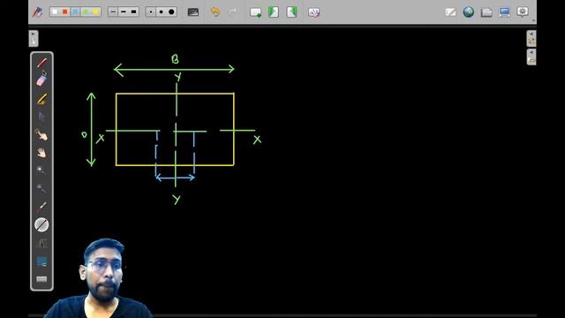565x318 pixels.
Task: Select the screen capture tool
Action: tap(41, 261)
